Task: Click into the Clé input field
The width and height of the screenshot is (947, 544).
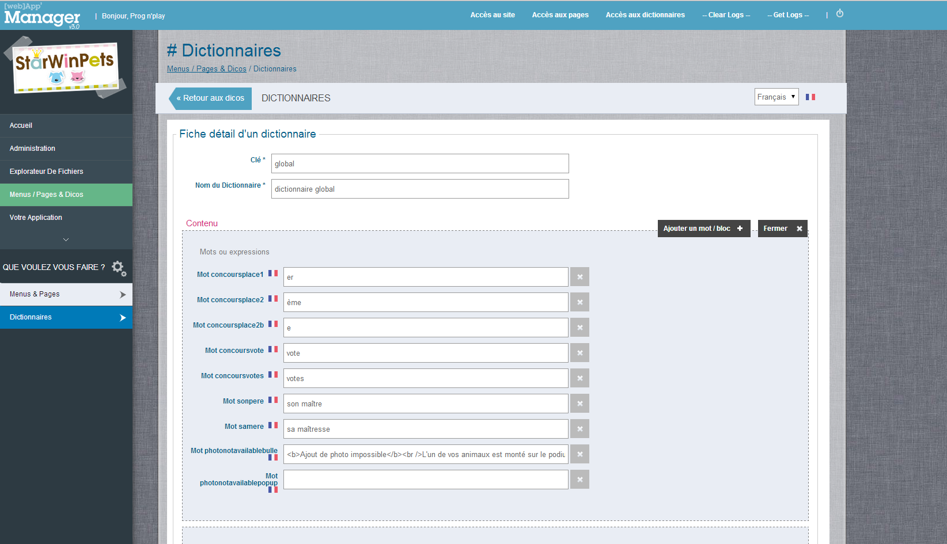Action: pyautogui.click(x=420, y=163)
